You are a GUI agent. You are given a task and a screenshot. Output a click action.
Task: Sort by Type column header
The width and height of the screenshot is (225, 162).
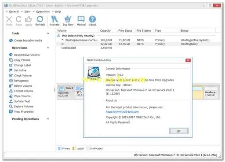166,31
